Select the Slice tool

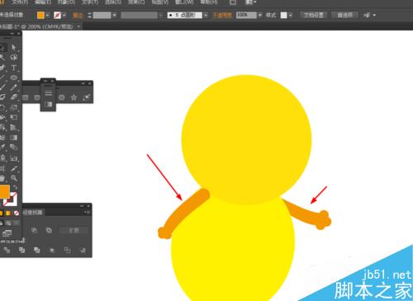pyautogui.click(x=14, y=168)
